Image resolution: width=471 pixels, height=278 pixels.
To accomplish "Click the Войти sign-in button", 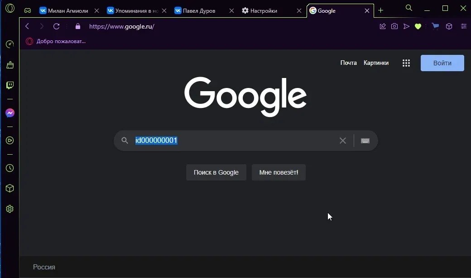I will 442,63.
